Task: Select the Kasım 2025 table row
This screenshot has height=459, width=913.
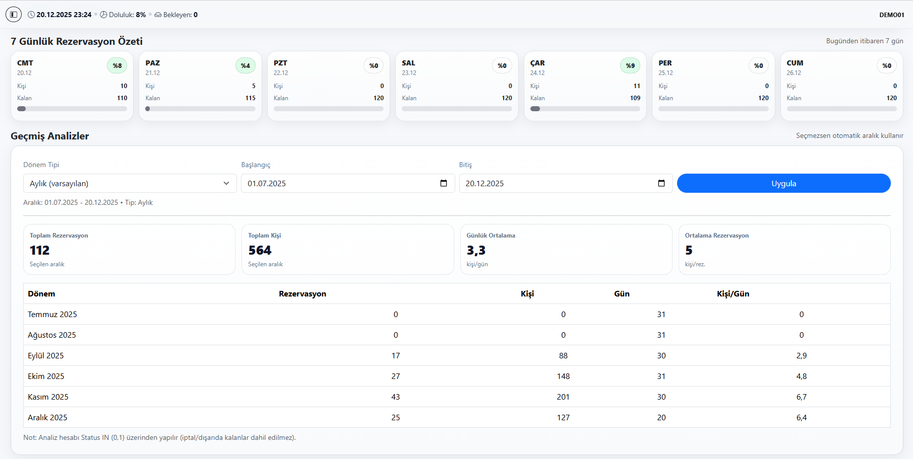Action: [456, 397]
